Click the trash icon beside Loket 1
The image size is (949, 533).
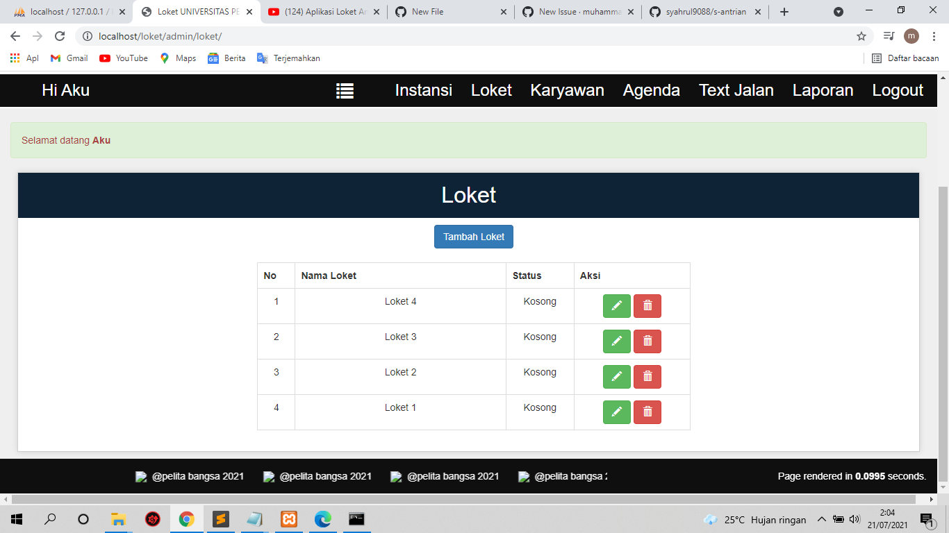pos(647,412)
